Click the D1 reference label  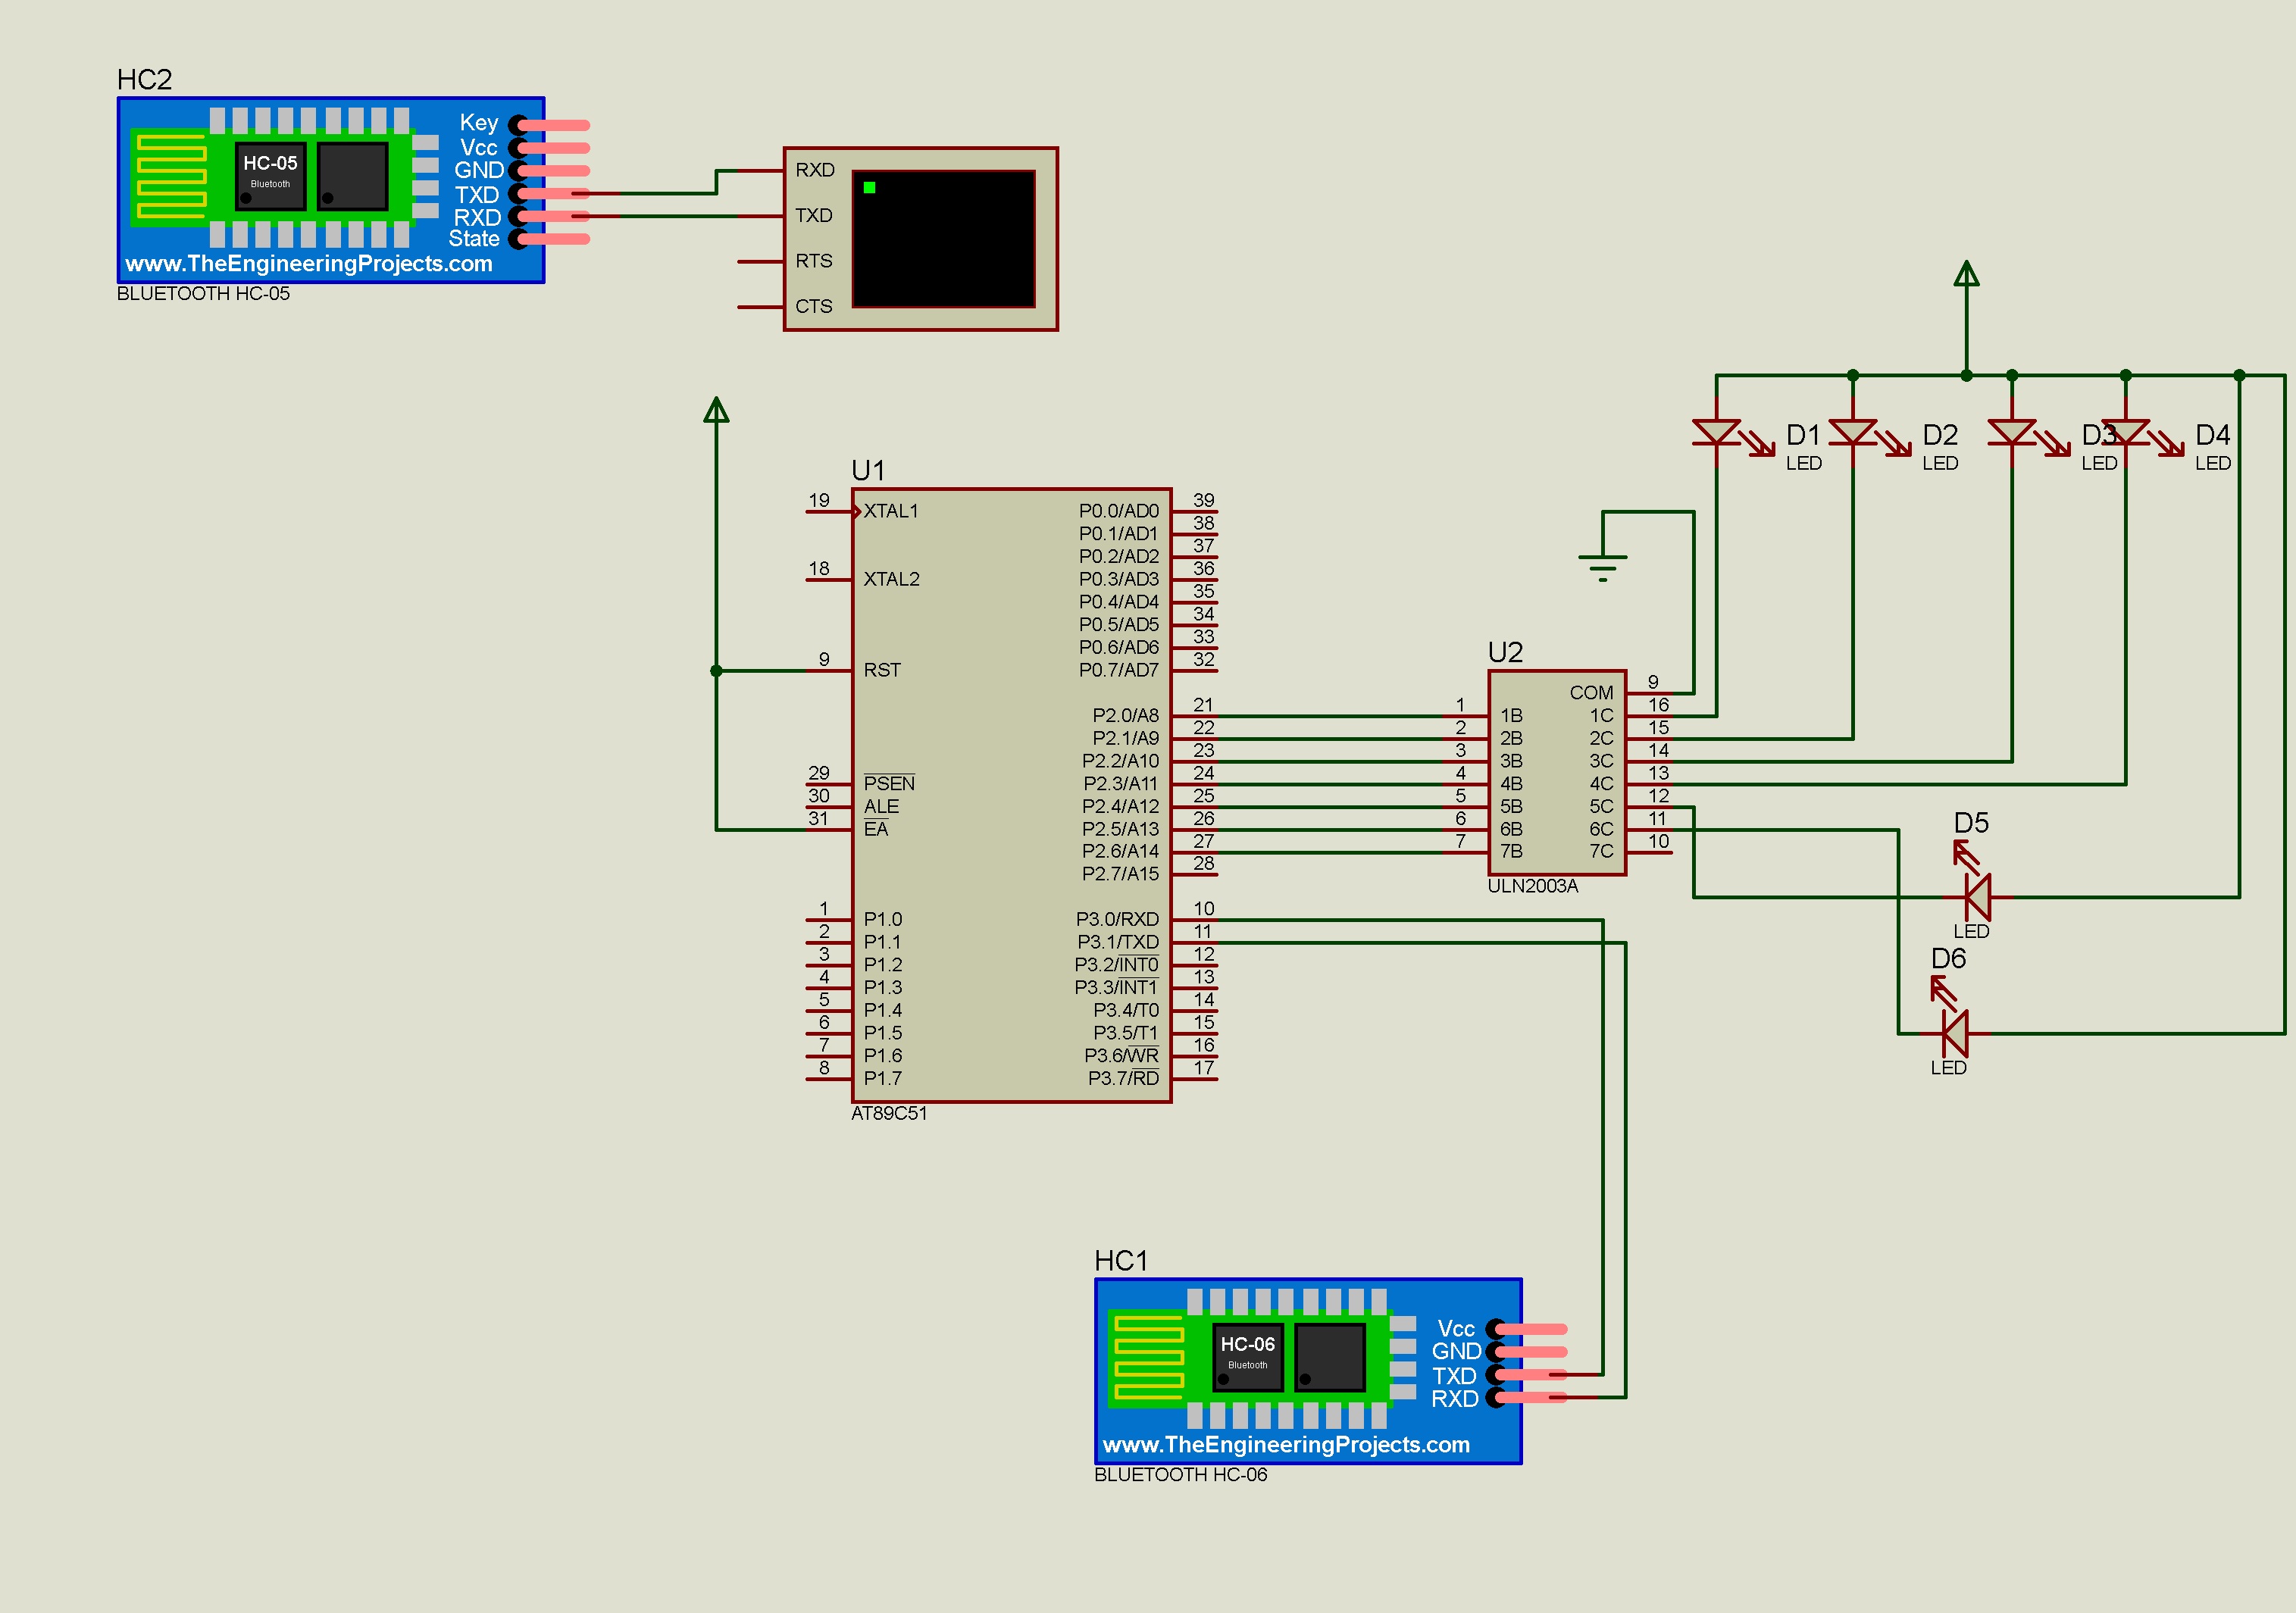tap(1803, 435)
